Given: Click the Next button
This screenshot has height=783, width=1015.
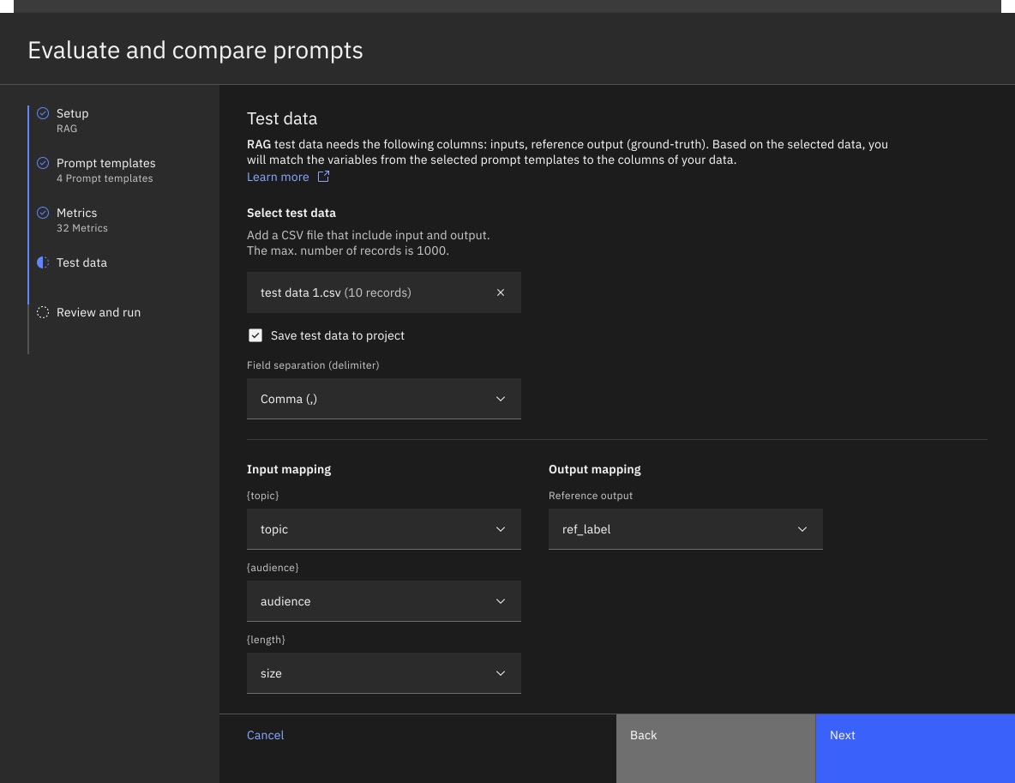Looking at the screenshot, I should (x=916, y=749).
